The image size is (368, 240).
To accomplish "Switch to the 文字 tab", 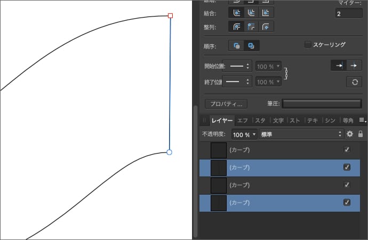I will tap(278, 120).
